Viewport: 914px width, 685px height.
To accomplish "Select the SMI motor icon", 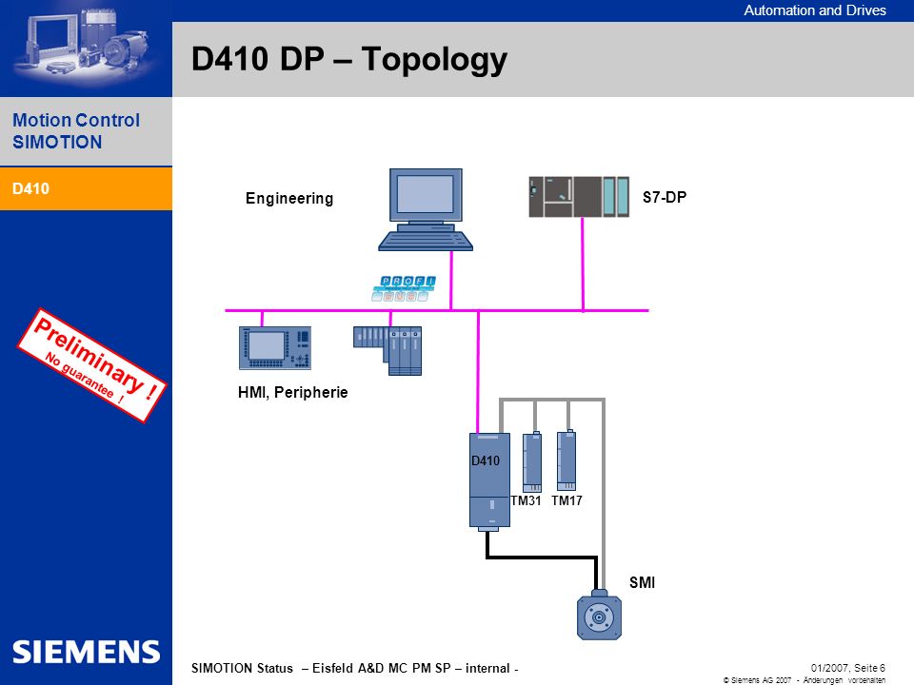I will [x=599, y=616].
